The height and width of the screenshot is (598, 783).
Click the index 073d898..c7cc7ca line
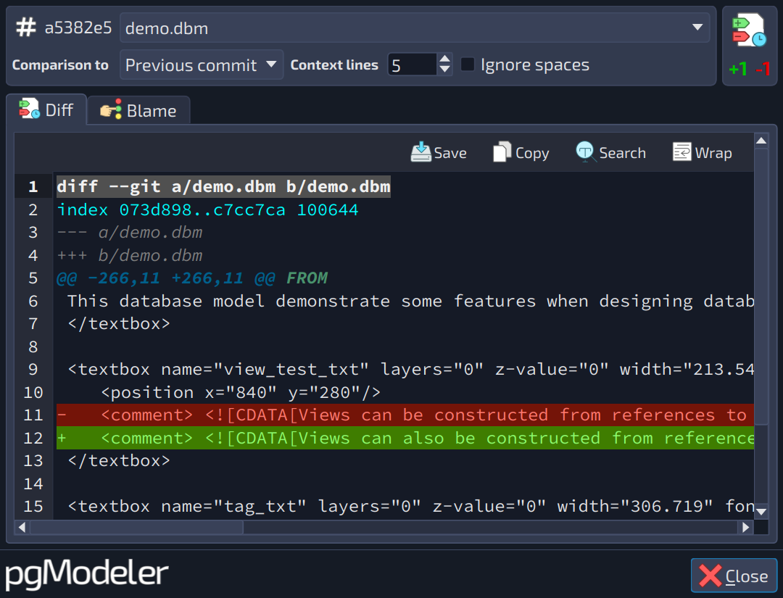click(207, 209)
